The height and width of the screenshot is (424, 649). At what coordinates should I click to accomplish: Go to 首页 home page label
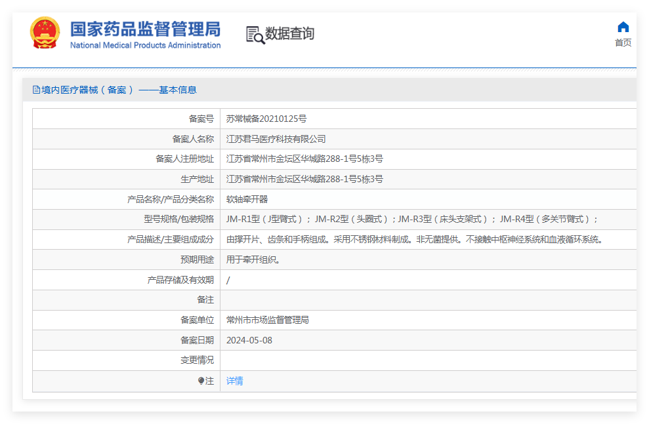click(x=623, y=43)
